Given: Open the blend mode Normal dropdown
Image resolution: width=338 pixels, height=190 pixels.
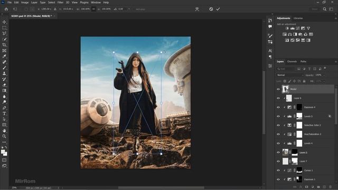Looking at the screenshot, I should coord(290,75).
